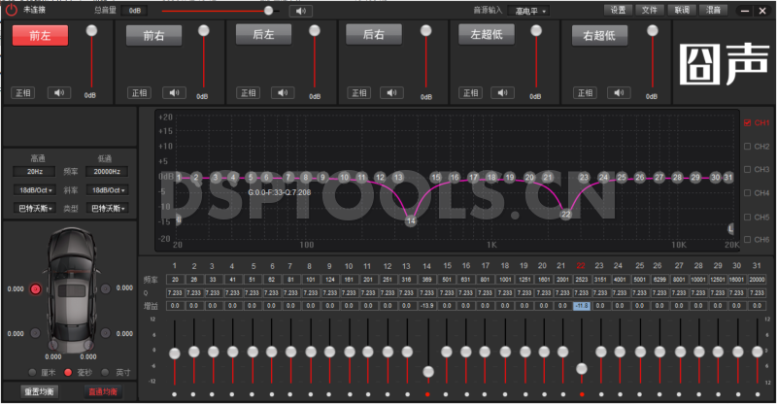Mute the master volume speaker

click(303, 11)
